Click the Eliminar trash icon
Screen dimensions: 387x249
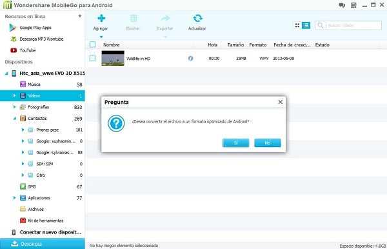tap(134, 18)
